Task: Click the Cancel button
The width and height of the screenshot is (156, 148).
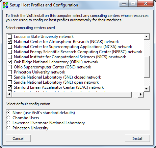Action: pyautogui.click(x=18, y=139)
